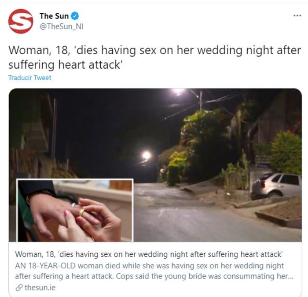Image resolution: width=308 pixels, height=297 pixels.
Task: Click the 'AN 18-YEAR-OLD woman' summary line
Action: tap(149, 266)
